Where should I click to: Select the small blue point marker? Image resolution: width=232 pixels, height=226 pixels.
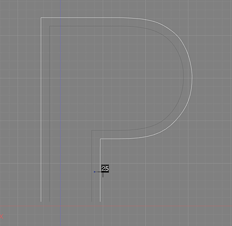coord(94,172)
